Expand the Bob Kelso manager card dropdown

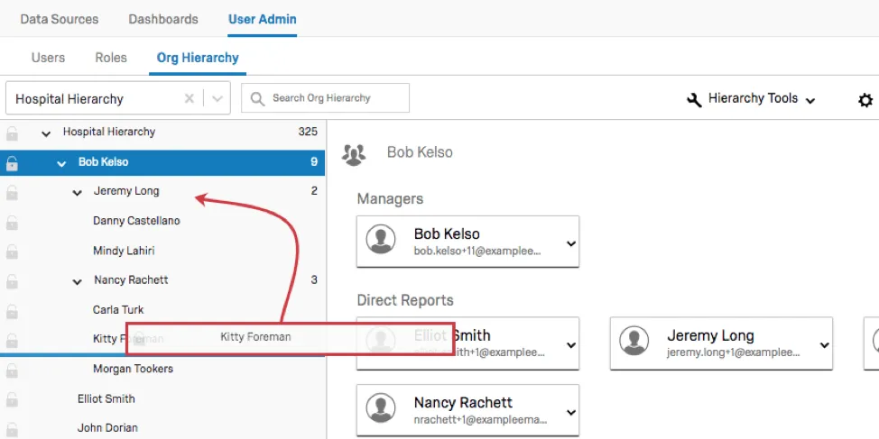point(569,242)
